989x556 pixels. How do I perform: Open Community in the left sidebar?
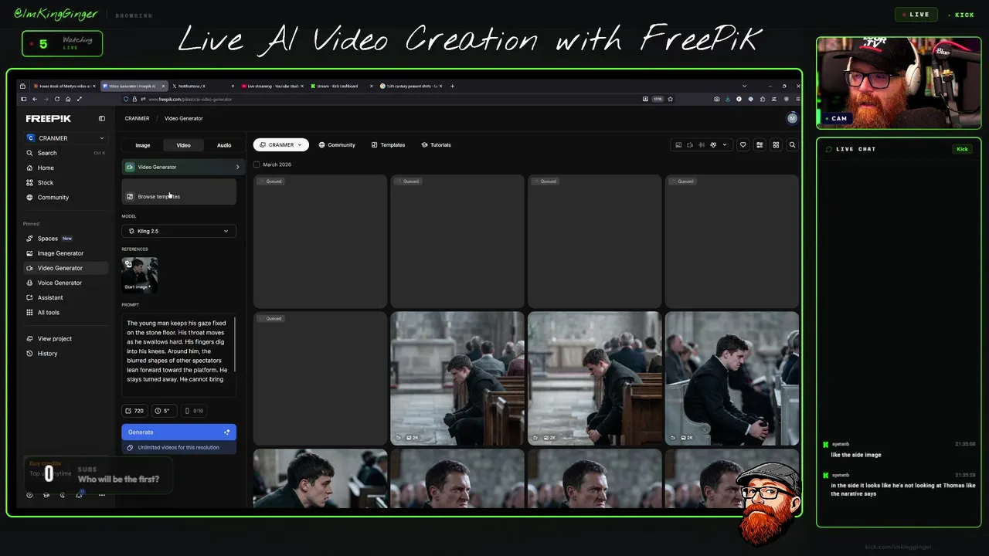click(x=65, y=197)
